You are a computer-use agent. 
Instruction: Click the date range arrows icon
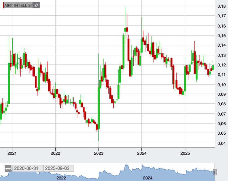[8, 168]
